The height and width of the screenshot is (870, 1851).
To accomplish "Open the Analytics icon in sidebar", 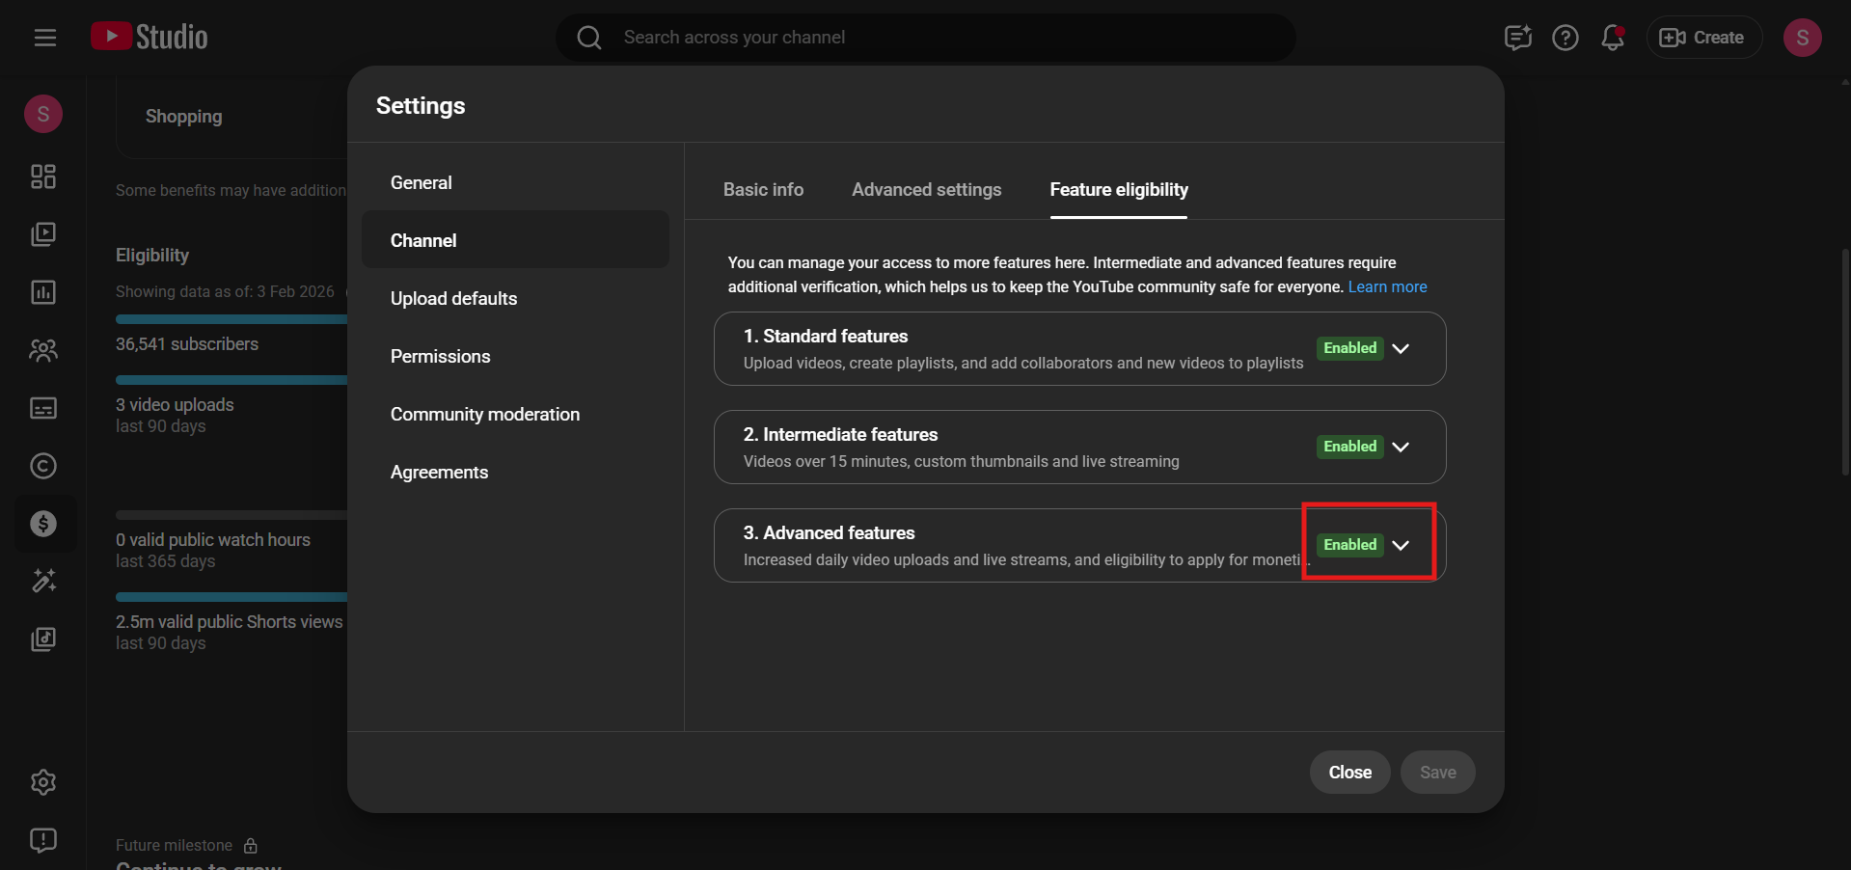I will pyautogui.click(x=43, y=292).
